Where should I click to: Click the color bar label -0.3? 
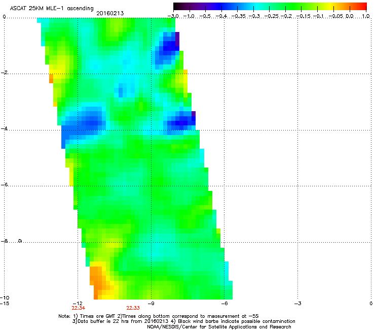(254, 16)
